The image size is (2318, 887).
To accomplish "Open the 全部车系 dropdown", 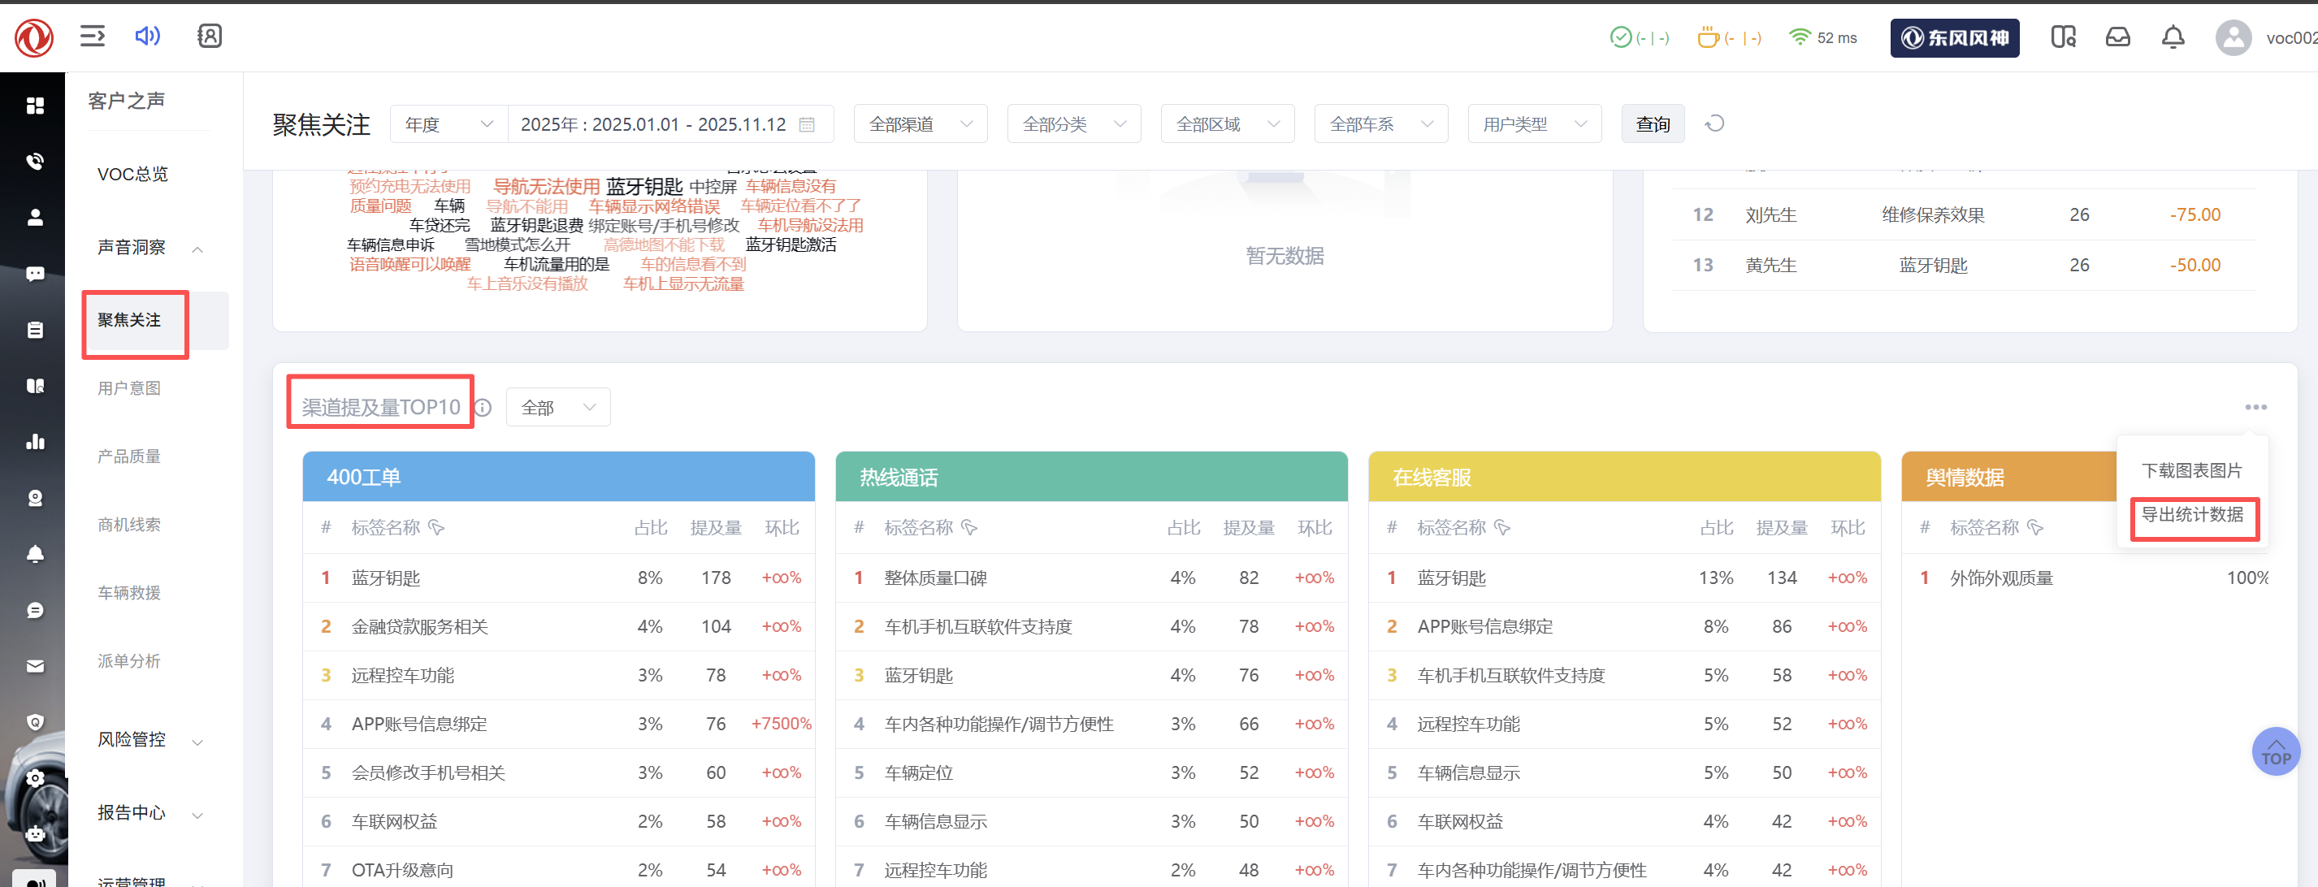I will click(1380, 124).
